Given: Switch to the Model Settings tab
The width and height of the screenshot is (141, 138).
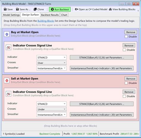Looking at the screenshot, I should point(11,15).
